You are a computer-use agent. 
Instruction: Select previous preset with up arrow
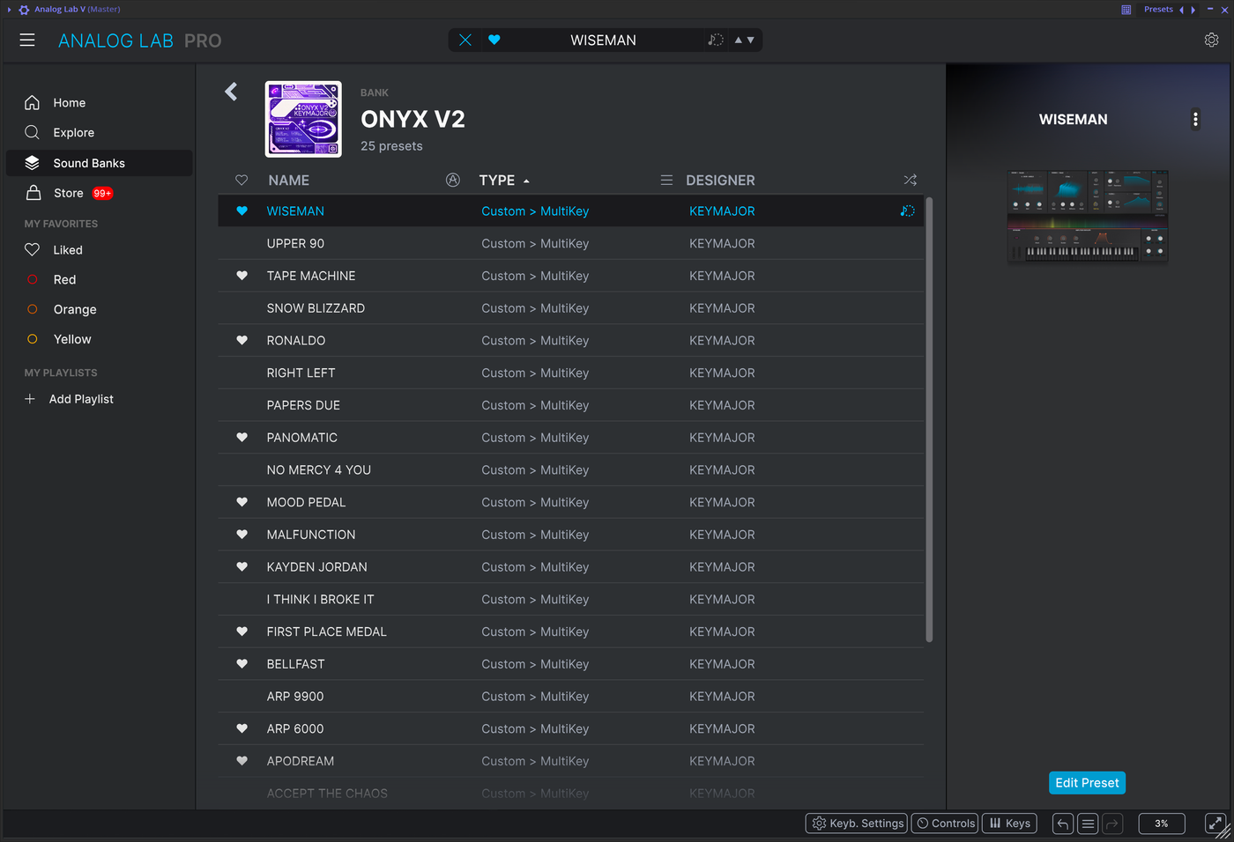[739, 40]
